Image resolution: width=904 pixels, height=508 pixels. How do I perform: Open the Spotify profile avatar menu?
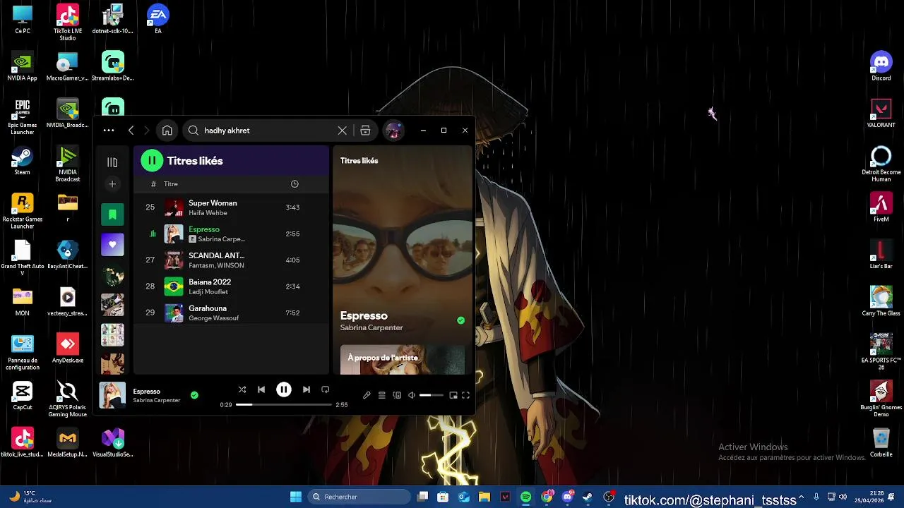tap(393, 131)
